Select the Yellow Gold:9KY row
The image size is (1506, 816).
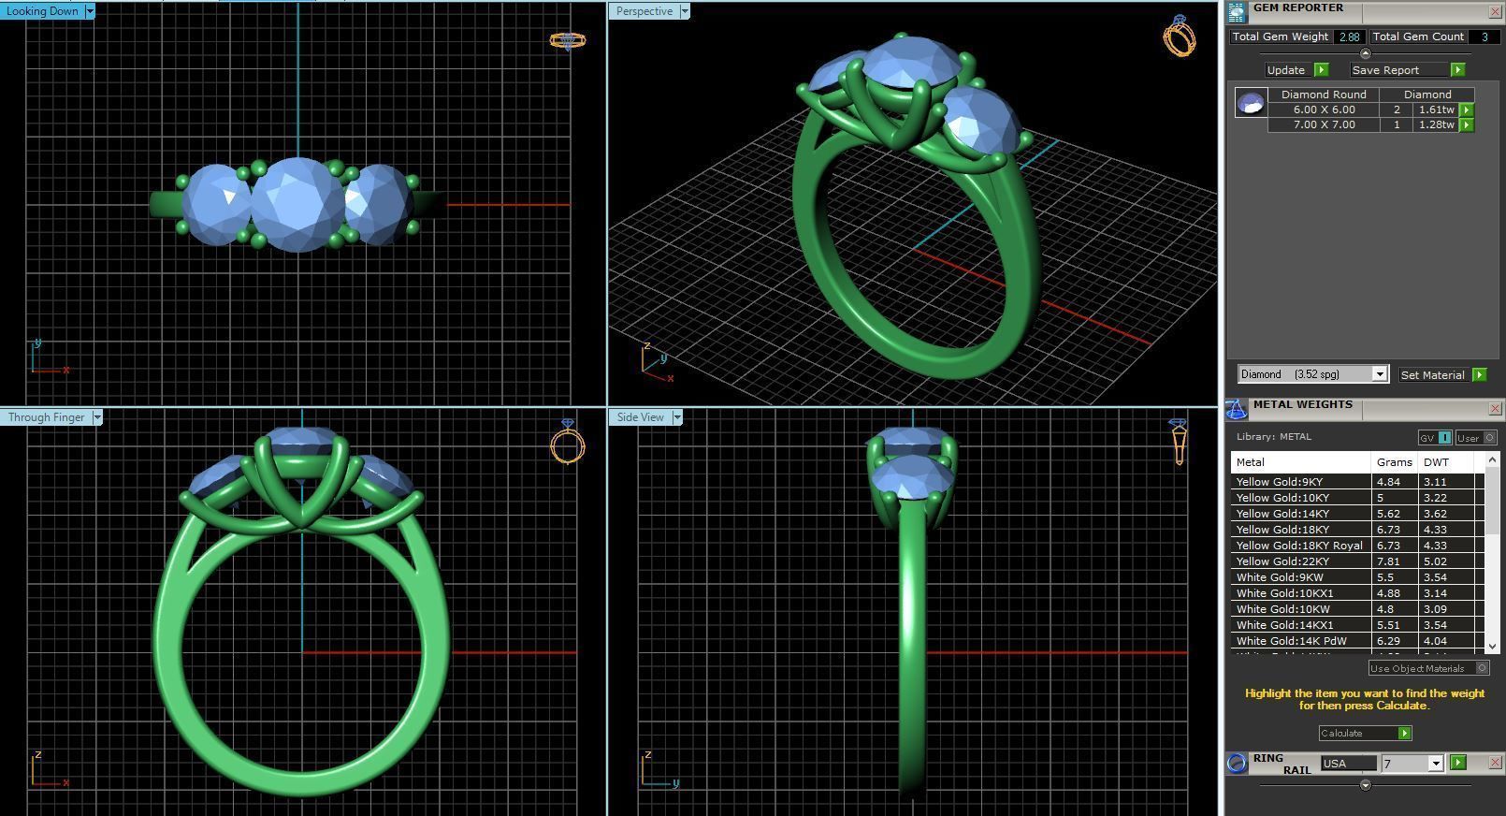pos(1357,482)
